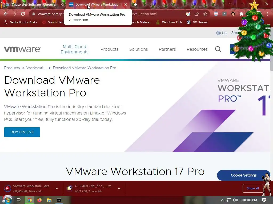Click the volume speaker icon
The image size is (273, 204).
click(x=235, y=200)
